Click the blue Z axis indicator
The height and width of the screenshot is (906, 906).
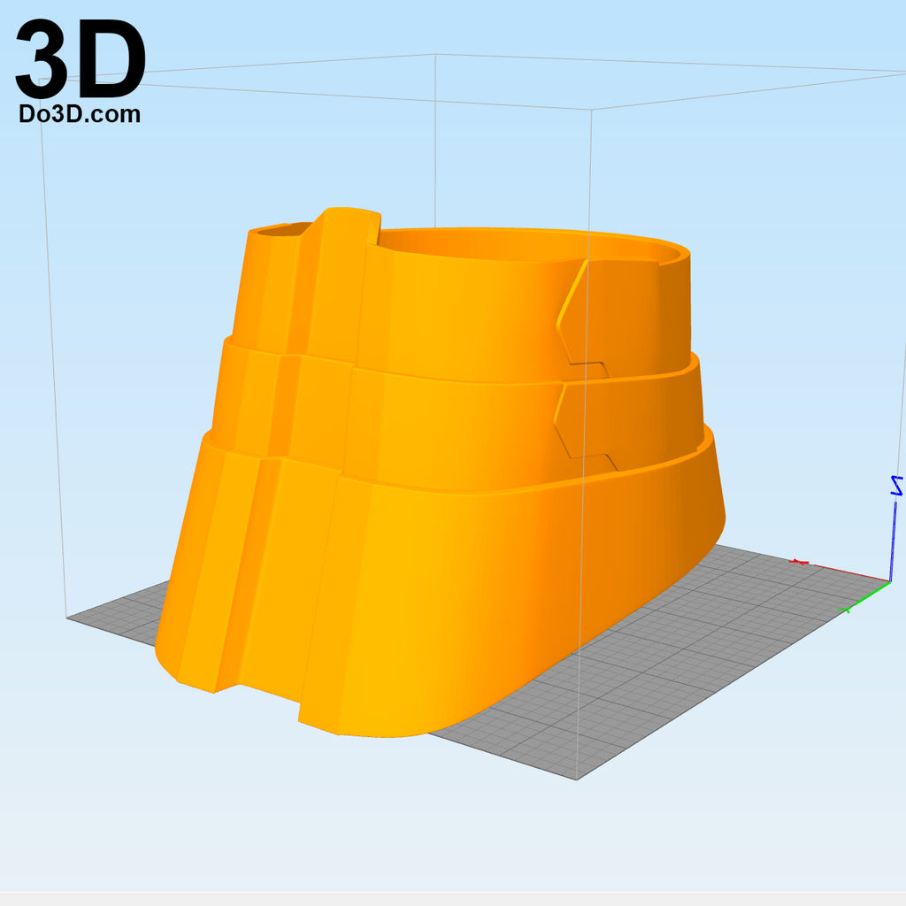(x=894, y=527)
